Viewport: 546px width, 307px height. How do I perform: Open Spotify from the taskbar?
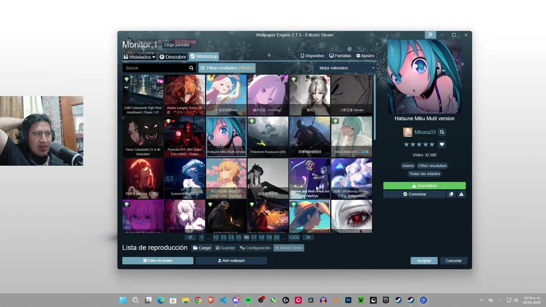pyautogui.click(x=248, y=300)
